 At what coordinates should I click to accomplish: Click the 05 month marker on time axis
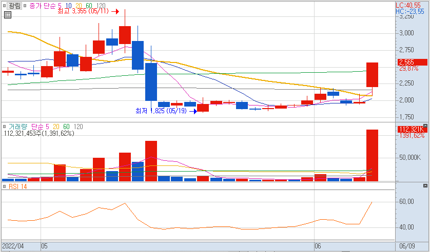tap(44, 246)
